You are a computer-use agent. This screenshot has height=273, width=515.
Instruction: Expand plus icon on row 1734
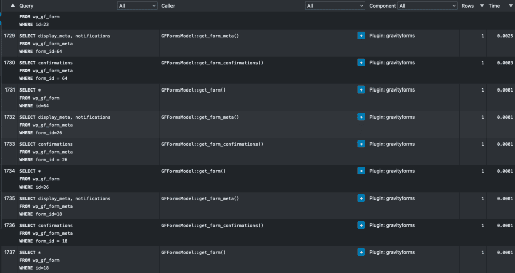[x=361, y=171]
